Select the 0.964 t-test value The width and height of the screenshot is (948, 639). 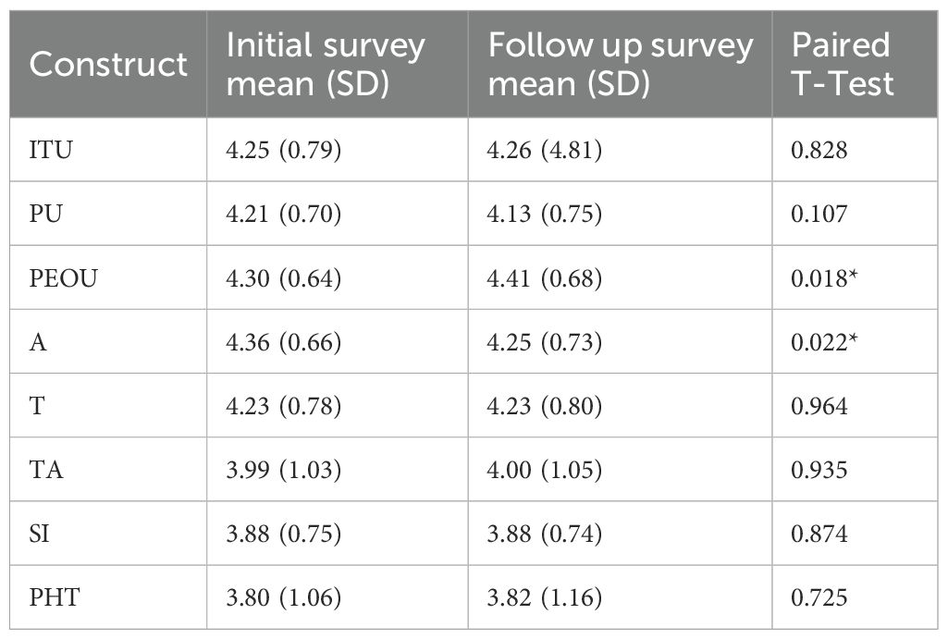(819, 406)
